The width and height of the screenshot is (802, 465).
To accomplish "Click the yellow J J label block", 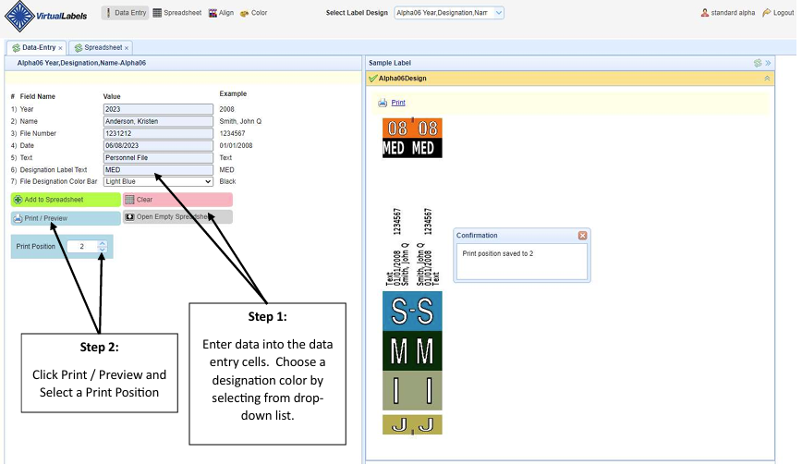I will [x=412, y=424].
